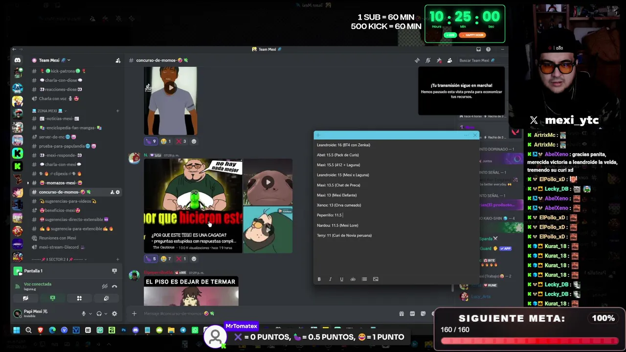Click the invite people icon beside Team Mexi
The width and height of the screenshot is (626, 352).
pos(118,61)
